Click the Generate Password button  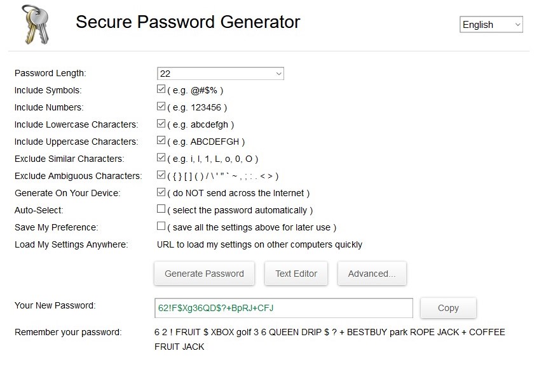pyautogui.click(x=204, y=274)
